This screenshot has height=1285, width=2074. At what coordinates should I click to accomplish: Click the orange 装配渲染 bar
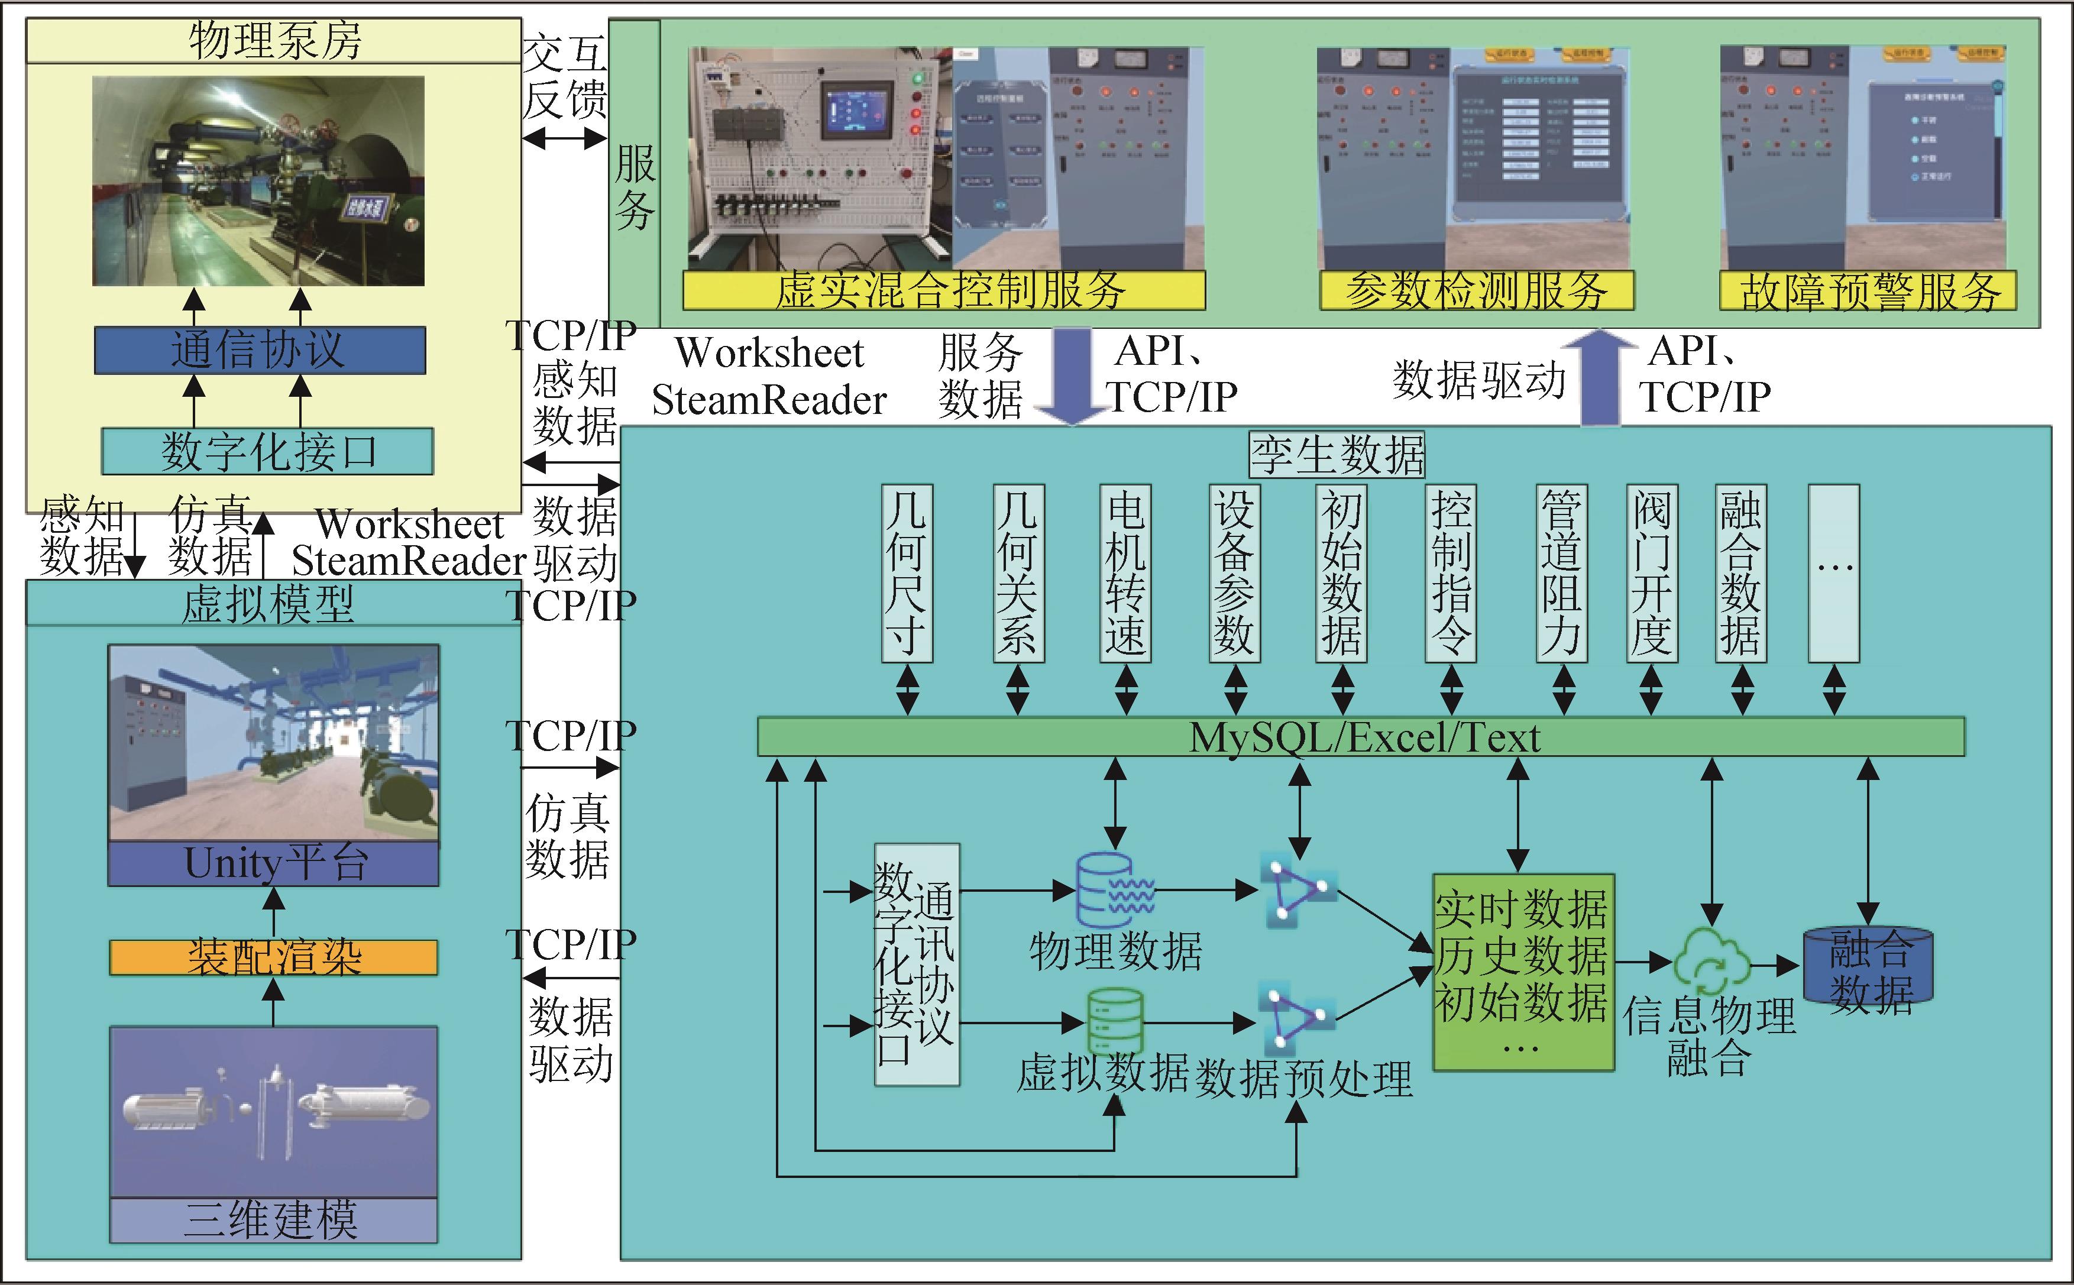click(x=273, y=957)
